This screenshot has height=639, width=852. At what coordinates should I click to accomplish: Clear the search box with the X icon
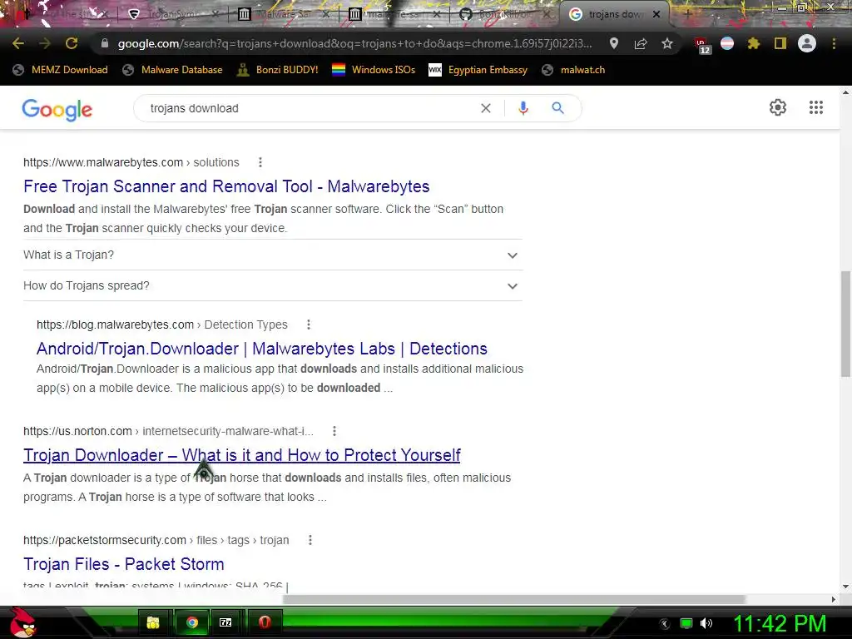click(486, 108)
